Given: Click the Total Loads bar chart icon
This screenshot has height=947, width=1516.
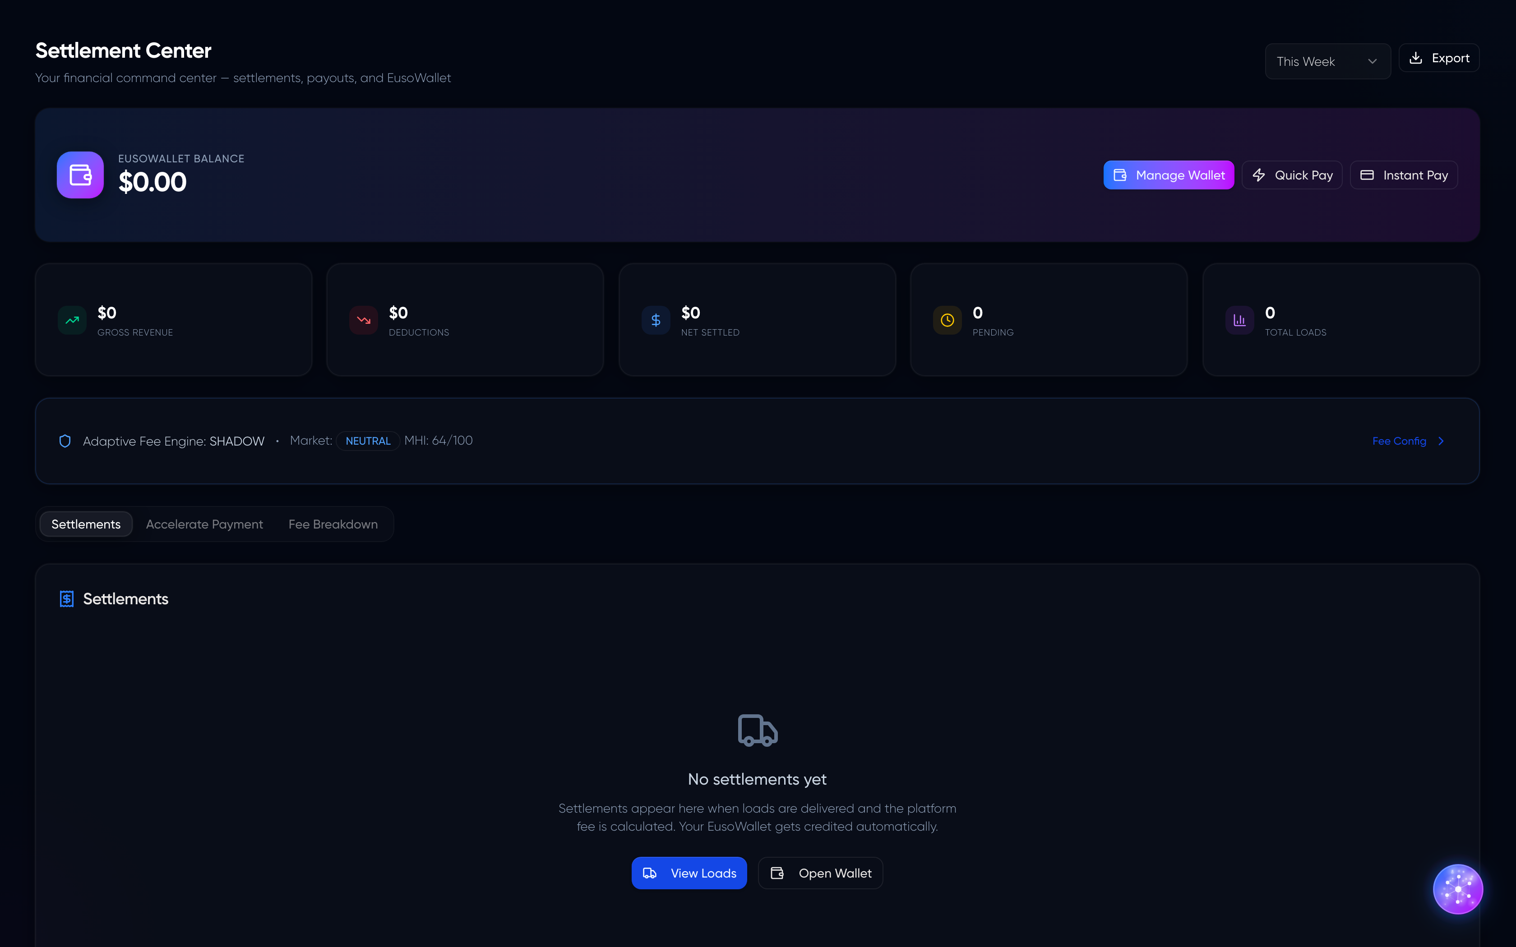Looking at the screenshot, I should (1239, 320).
